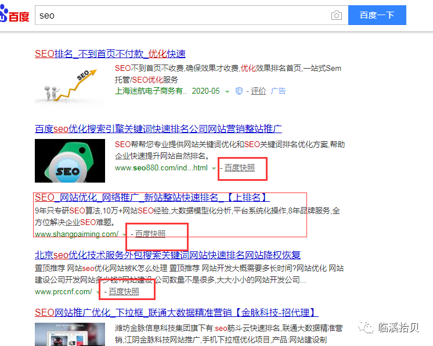
Task: Click 上海迷航电子商务有.. advertiser name
Action: click(151, 91)
